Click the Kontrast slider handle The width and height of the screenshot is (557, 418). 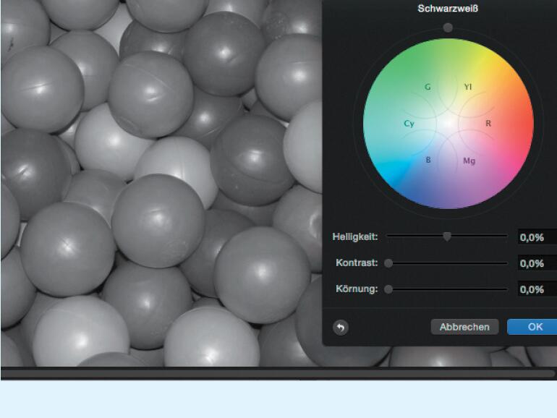click(388, 263)
